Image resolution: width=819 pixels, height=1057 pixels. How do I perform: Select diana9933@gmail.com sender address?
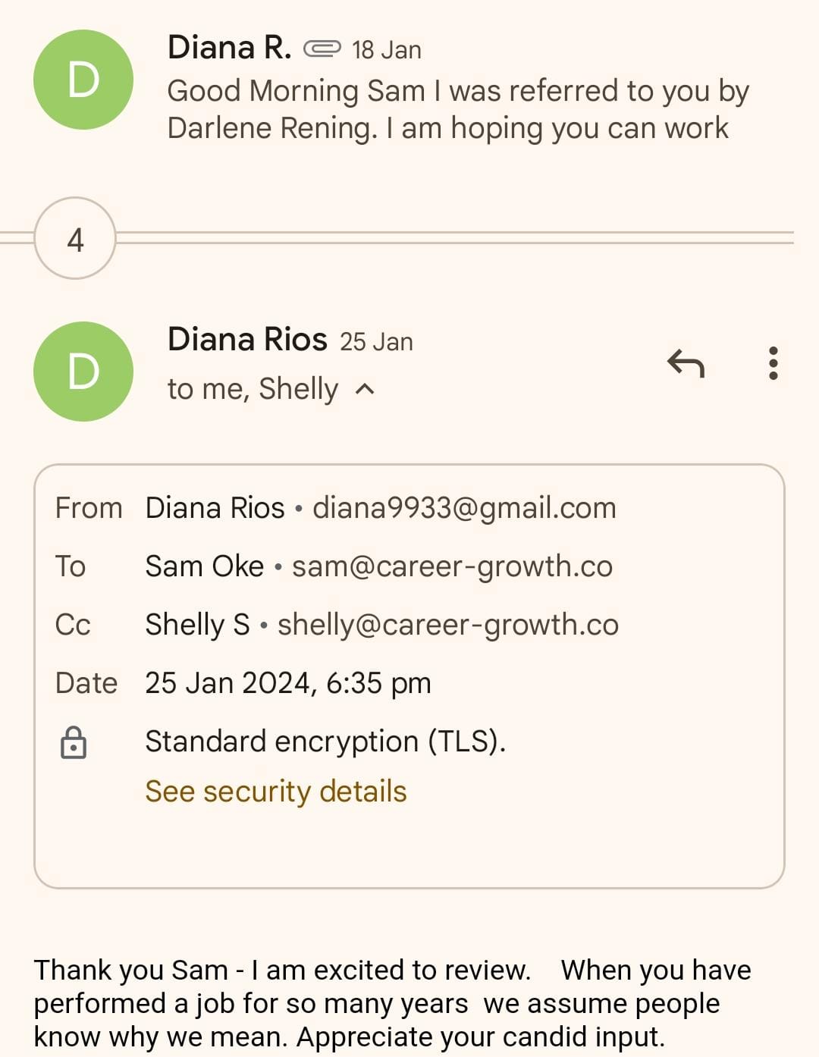tap(464, 508)
